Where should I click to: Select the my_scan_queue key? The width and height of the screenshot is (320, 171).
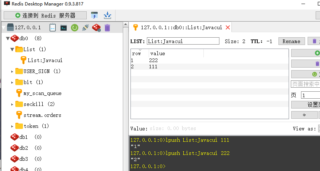pyautogui.click(x=42, y=93)
